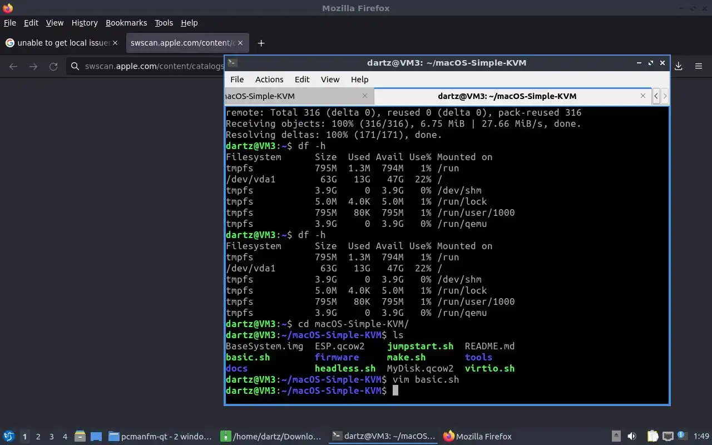The width and height of the screenshot is (712, 445).
Task: Open terminal Edit menu
Action: (x=302, y=80)
